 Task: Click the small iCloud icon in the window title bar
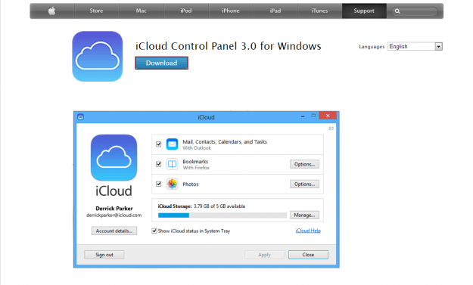[80, 117]
